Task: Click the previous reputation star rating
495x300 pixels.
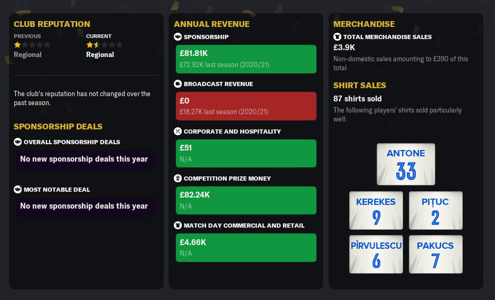Action: (x=32, y=45)
